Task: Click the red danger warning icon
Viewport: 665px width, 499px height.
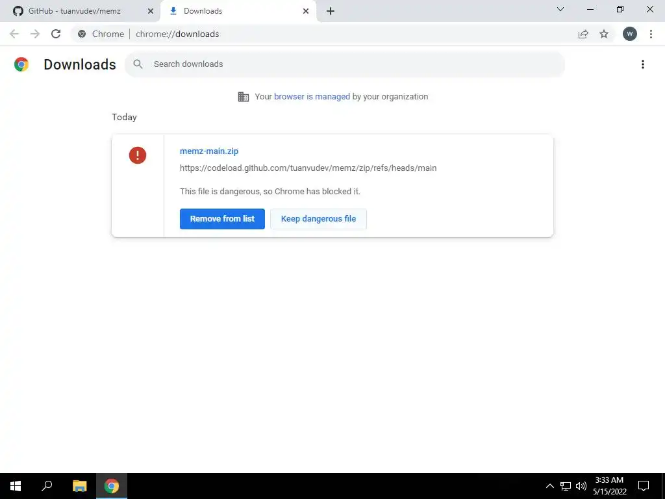Action: click(138, 155)
